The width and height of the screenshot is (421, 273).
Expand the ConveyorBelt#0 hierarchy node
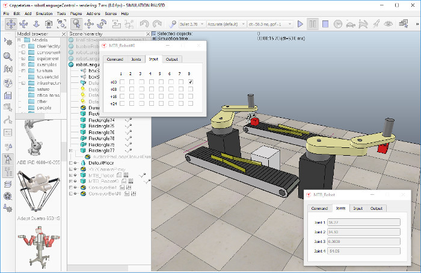[71, 194]
